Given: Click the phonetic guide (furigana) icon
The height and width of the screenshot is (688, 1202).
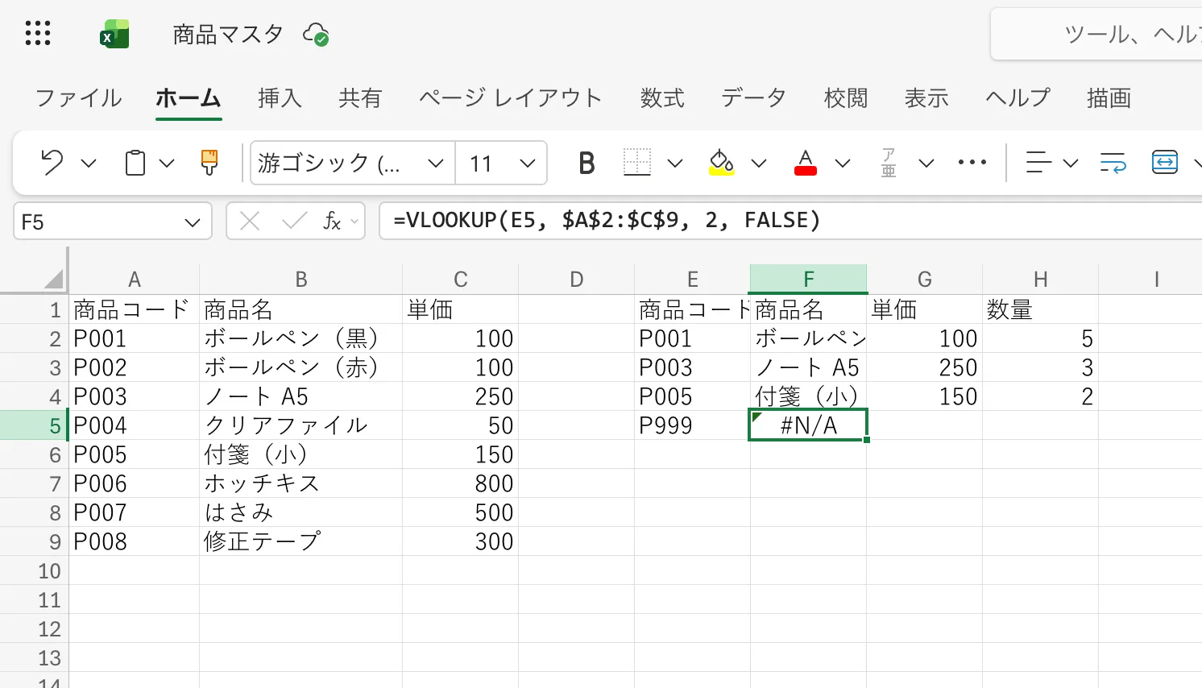Looking at the screenshot, I should [x=889, y=163].
